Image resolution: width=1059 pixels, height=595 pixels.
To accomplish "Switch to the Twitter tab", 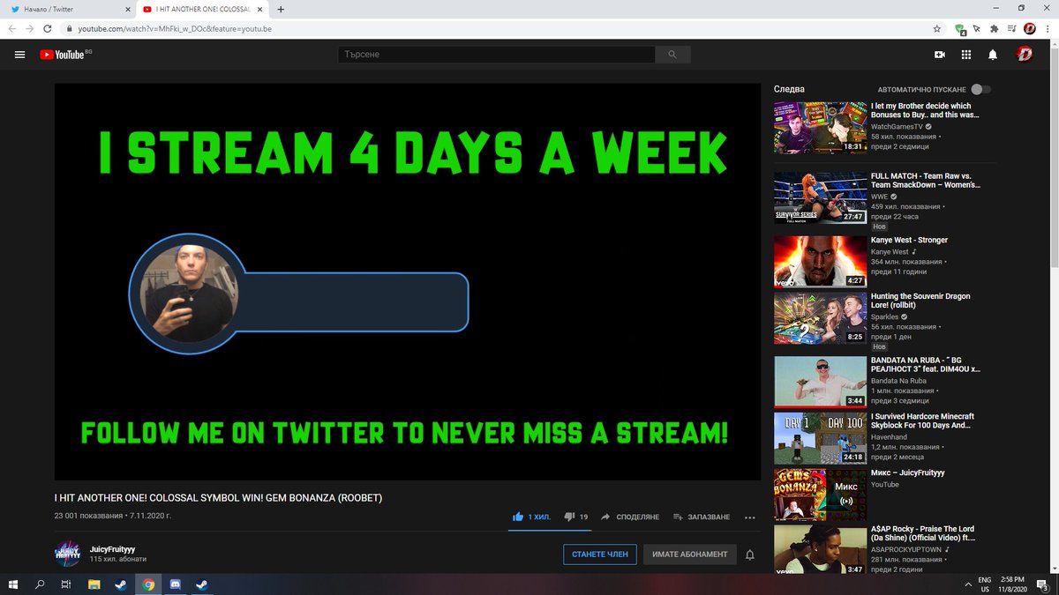I will tap(70, 9).
